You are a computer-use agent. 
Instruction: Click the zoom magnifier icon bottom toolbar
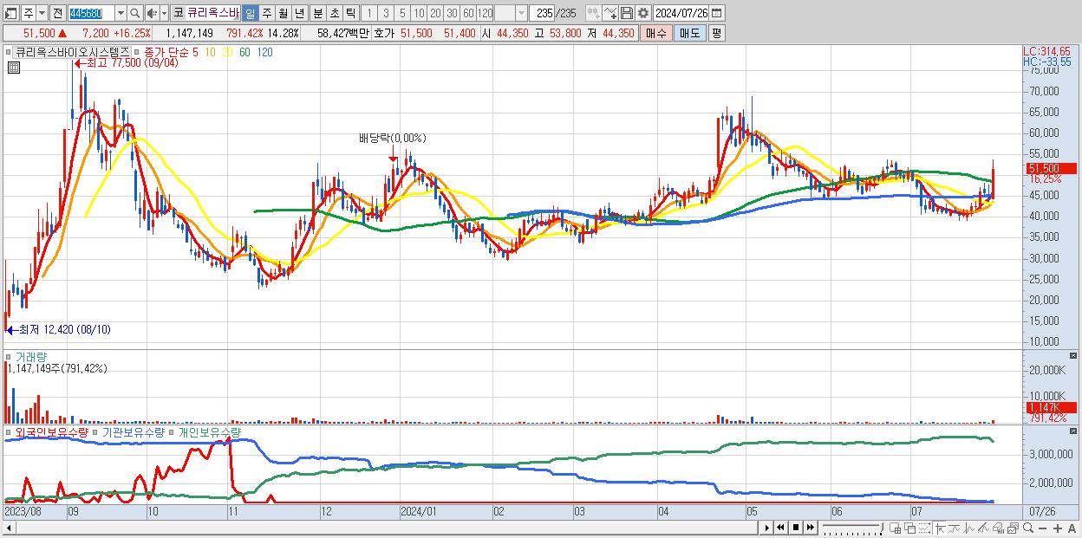pyautogui.click(x=1028, y=528)
